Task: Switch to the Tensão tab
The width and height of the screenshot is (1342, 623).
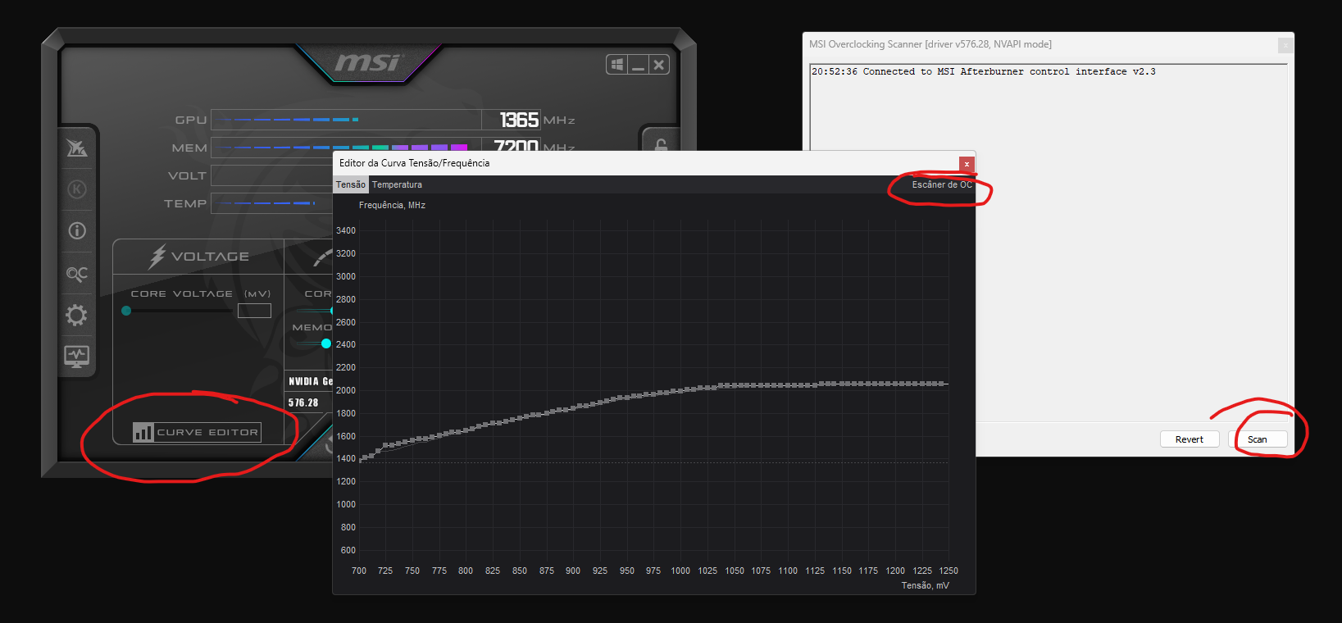Action: [x=351, y=184]
